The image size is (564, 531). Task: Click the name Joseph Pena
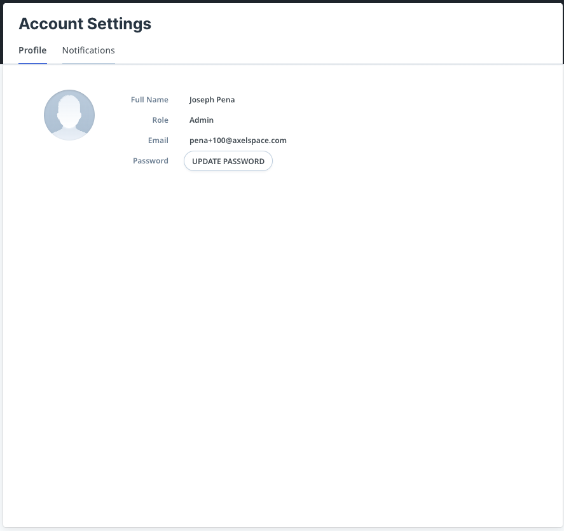click(x=212, y=100)
